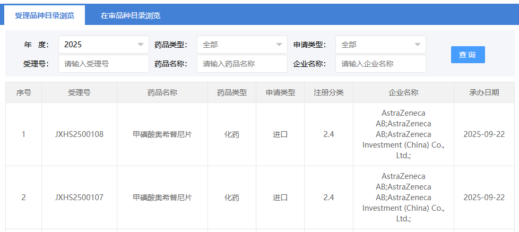Select acceptance number JXHS2500107
Viewport: 519px width, 232px height.
79,197
